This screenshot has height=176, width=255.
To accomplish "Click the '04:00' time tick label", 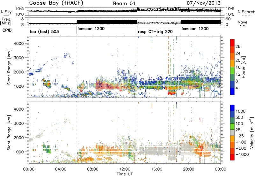I will (61, 169).
